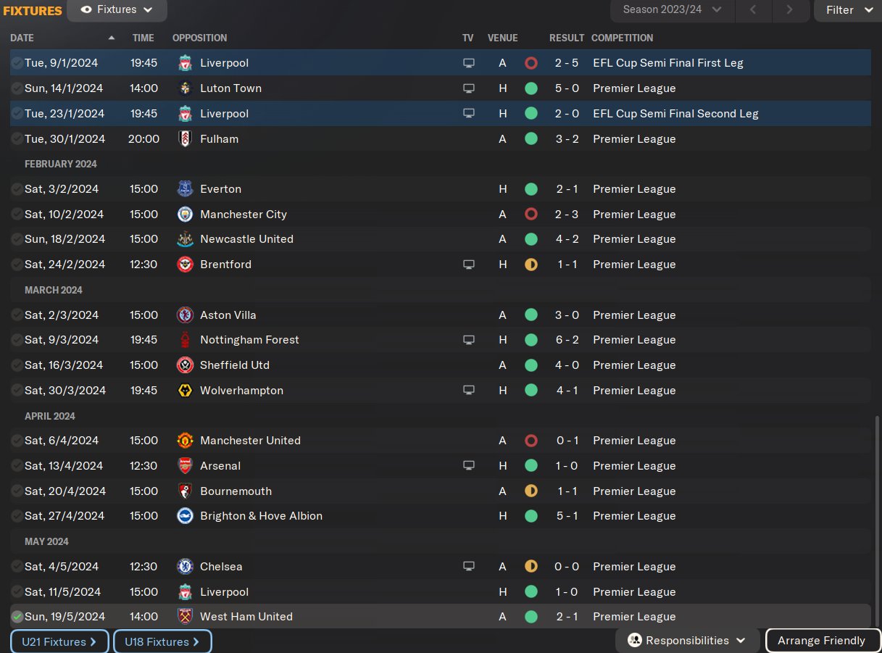This screenshot has width=882, height=653.
Task: Click the Arsenal club badge
Action: [185, 466]
